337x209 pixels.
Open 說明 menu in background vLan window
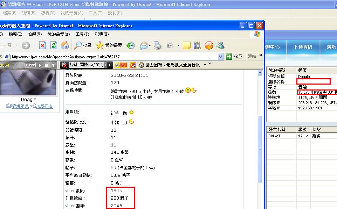[x=115, y=13]
